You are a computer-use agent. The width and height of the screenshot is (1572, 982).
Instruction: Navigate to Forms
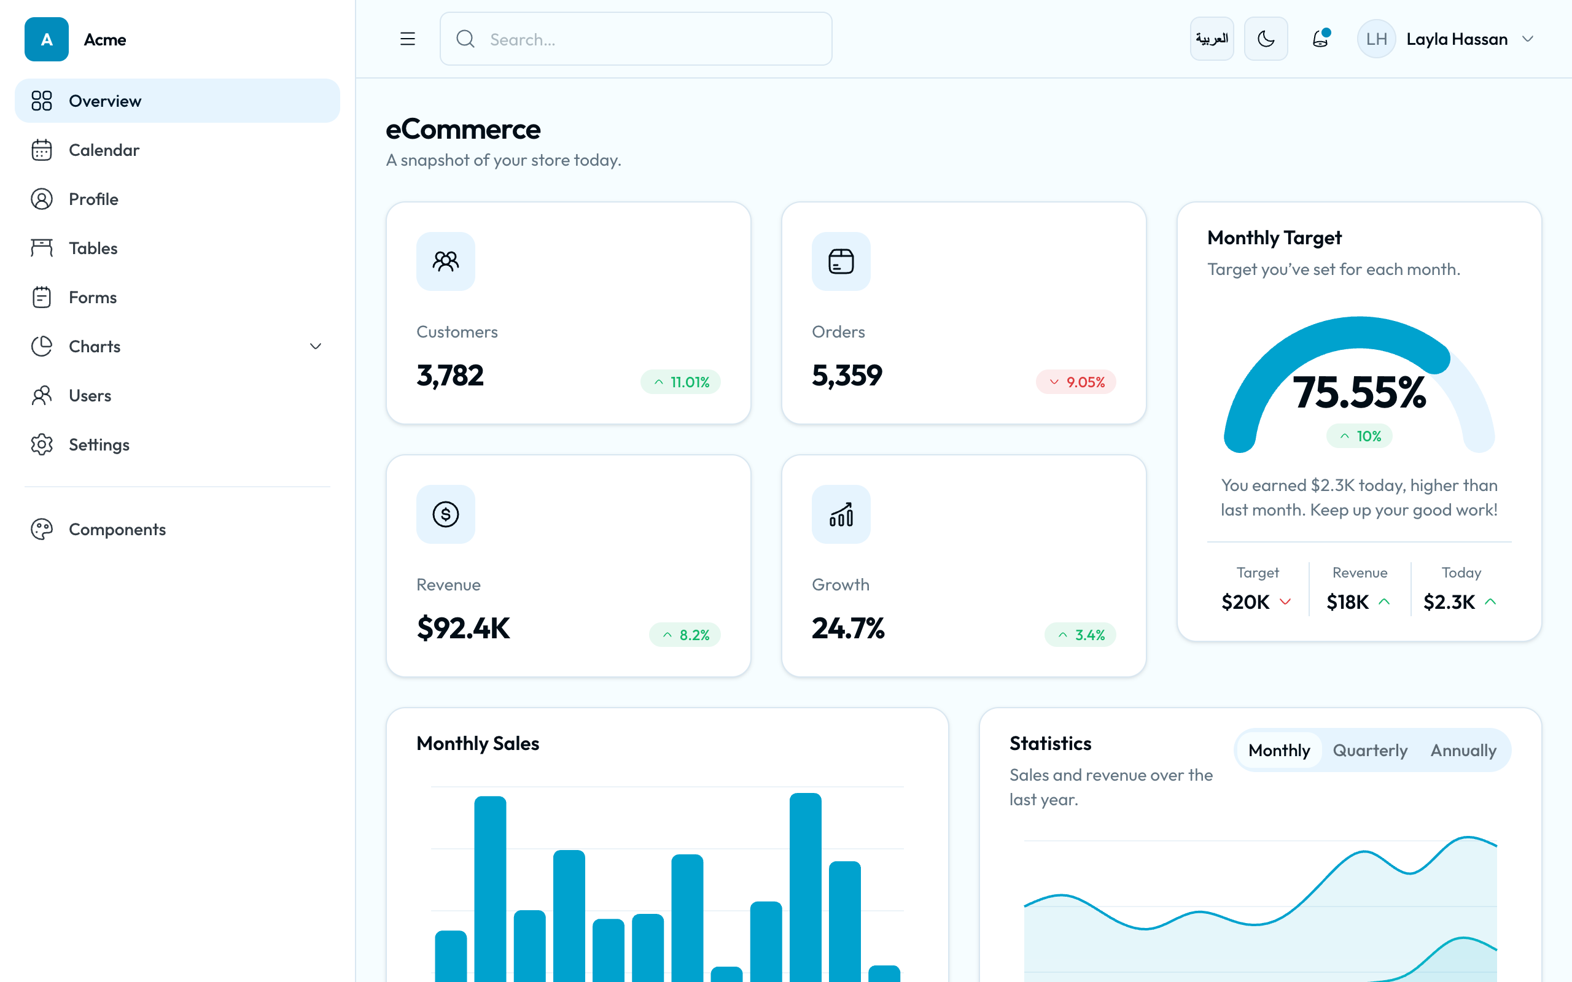(177, 297)
